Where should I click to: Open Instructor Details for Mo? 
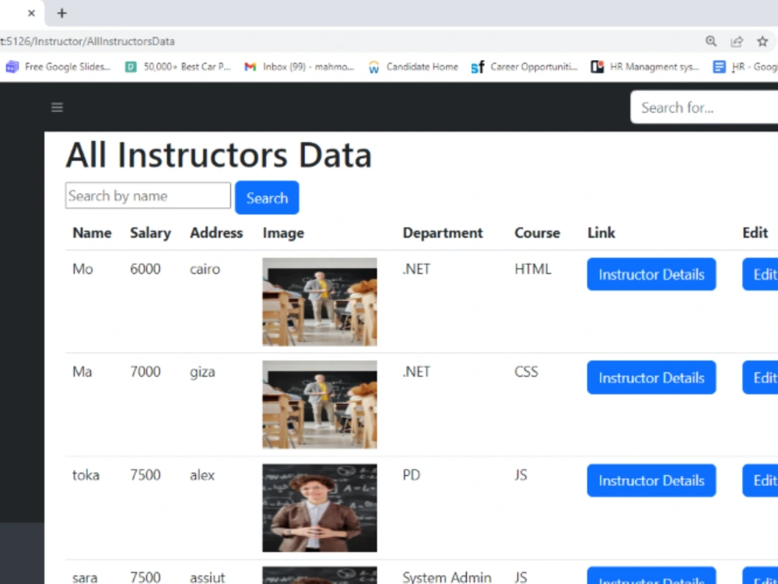click(x=651, y=274)
